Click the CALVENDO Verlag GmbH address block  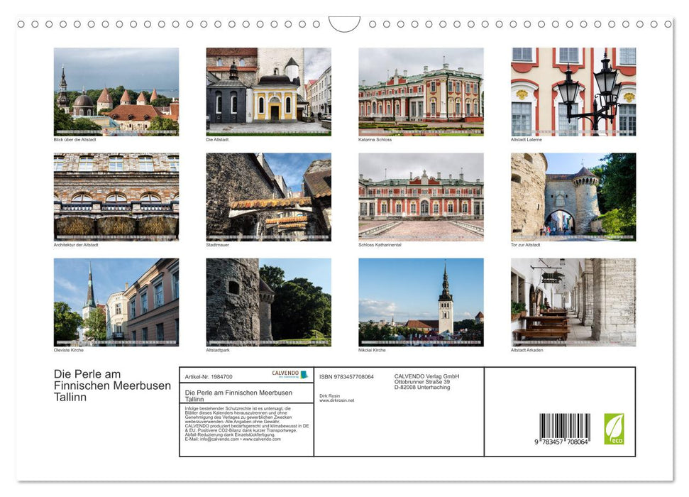coord(428,381)
